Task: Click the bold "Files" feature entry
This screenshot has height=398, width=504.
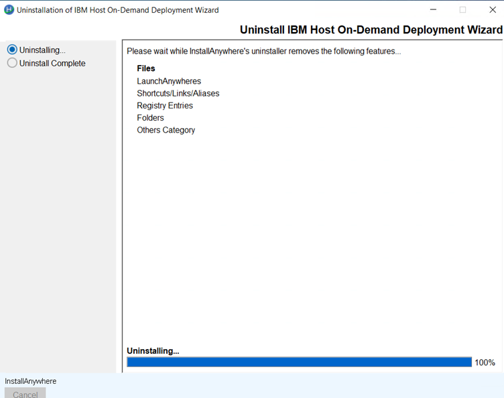Action: pyautogui.click(x=146, y=68)
